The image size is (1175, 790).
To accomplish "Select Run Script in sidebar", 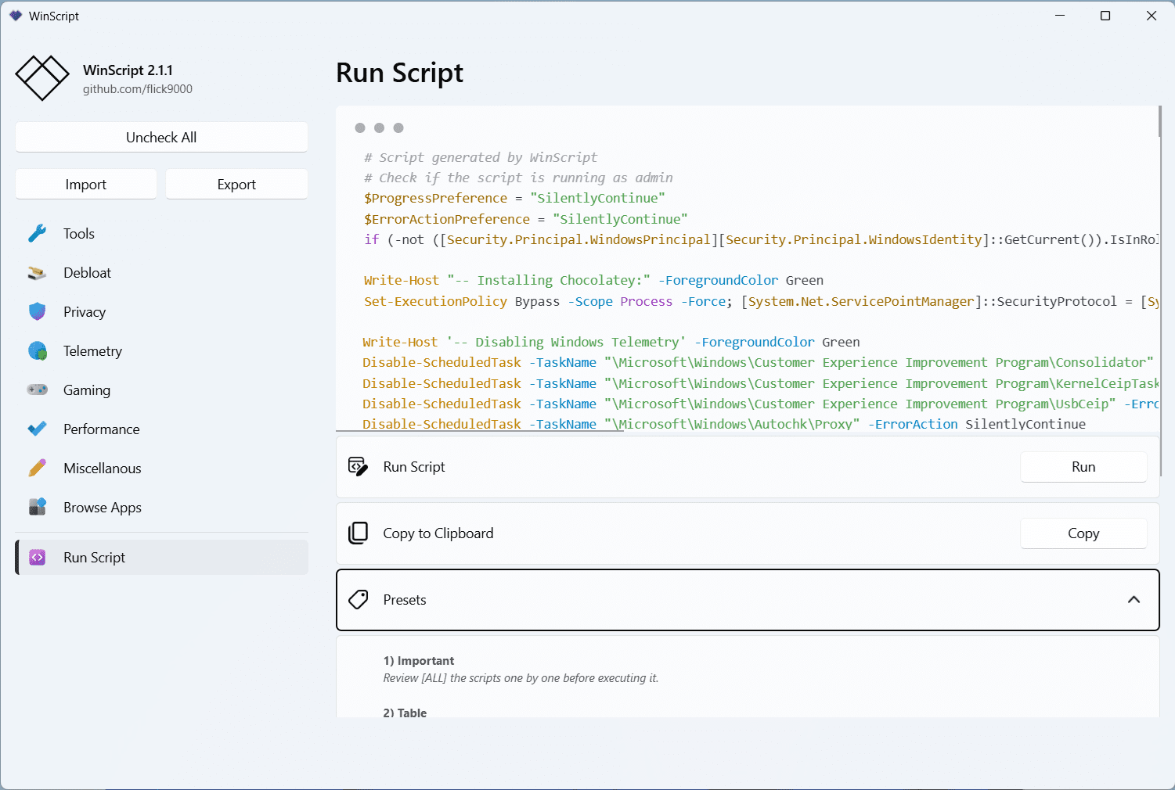I will tap(95, 558).
